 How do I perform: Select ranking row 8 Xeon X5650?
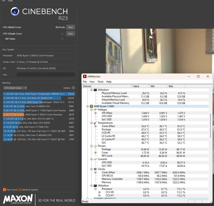(39, 123)
